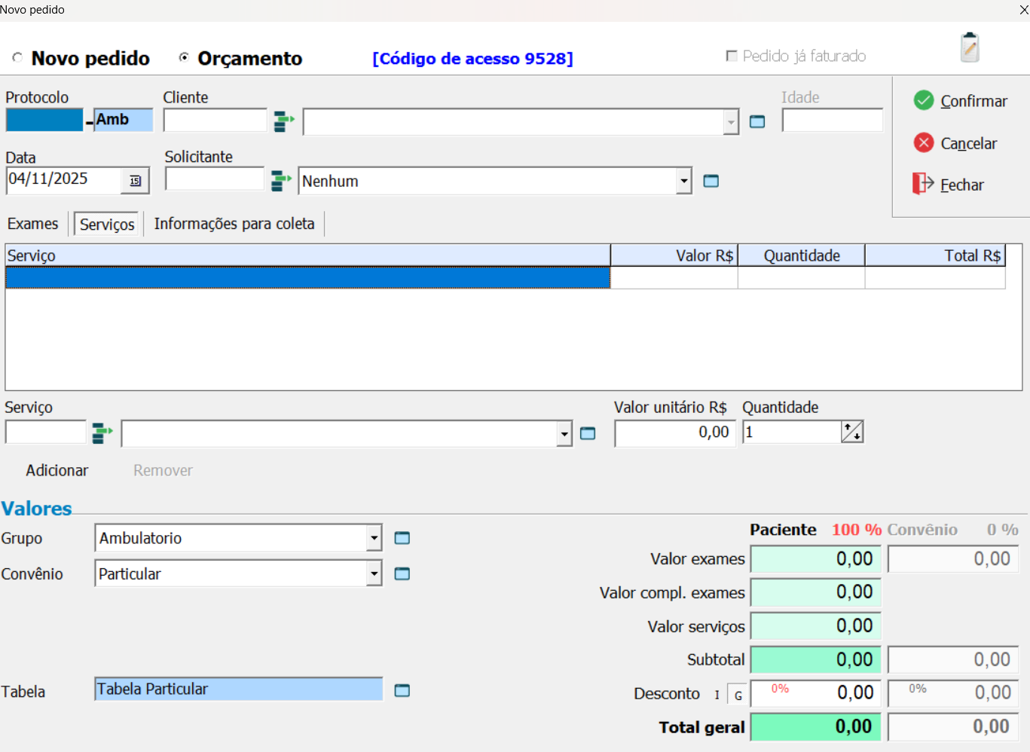Click the green search icon beside Cliente code
This screenshot has height=752, width=1030.
pos(283,121)
